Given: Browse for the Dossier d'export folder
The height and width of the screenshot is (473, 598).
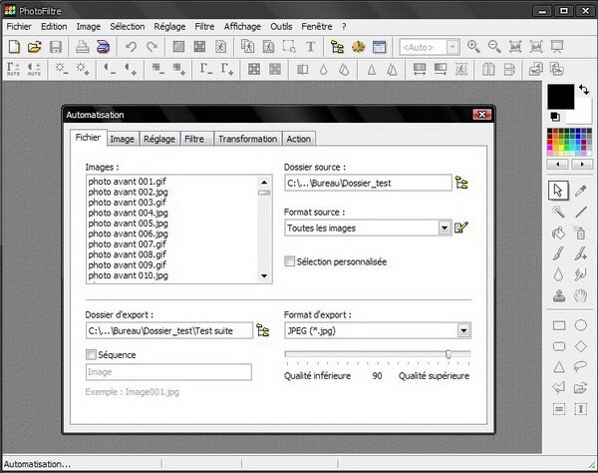Looking at the screenshot, I should (263, 330).
